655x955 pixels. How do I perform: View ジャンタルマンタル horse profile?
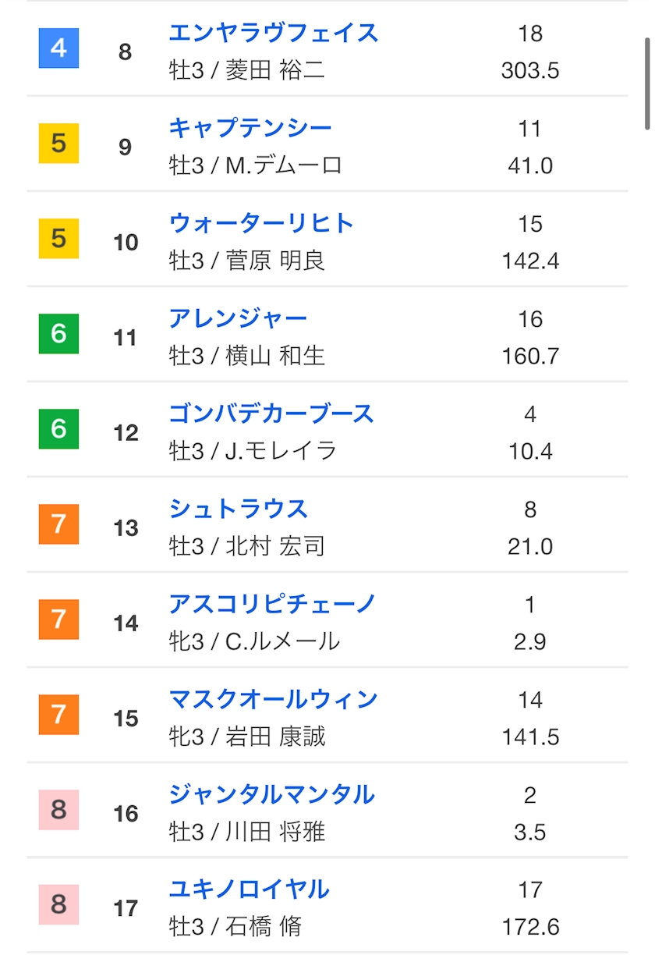pos(271,794)
